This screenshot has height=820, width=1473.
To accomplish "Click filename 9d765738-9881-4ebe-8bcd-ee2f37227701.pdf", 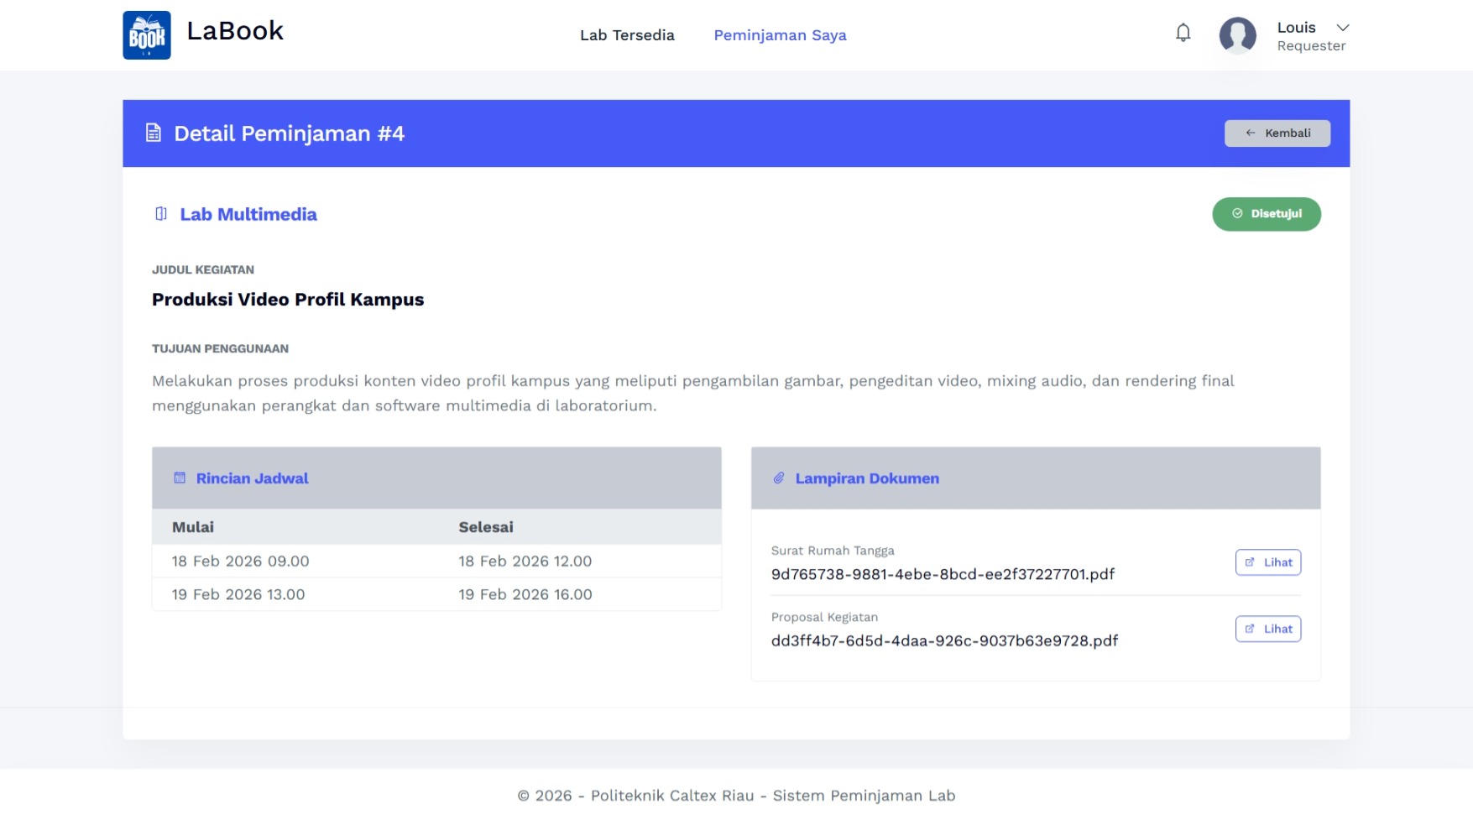I will [x=943, y=574].
